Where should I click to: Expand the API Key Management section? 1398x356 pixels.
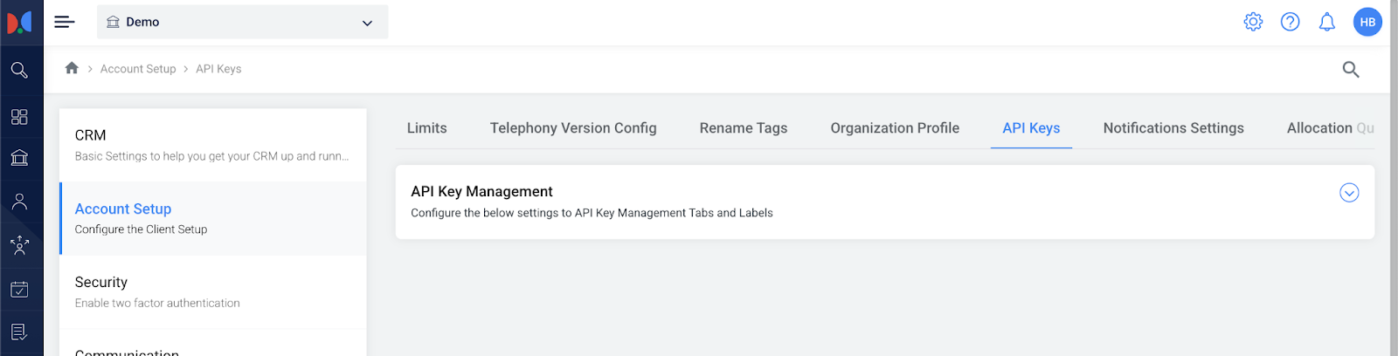coord(1348,193)
